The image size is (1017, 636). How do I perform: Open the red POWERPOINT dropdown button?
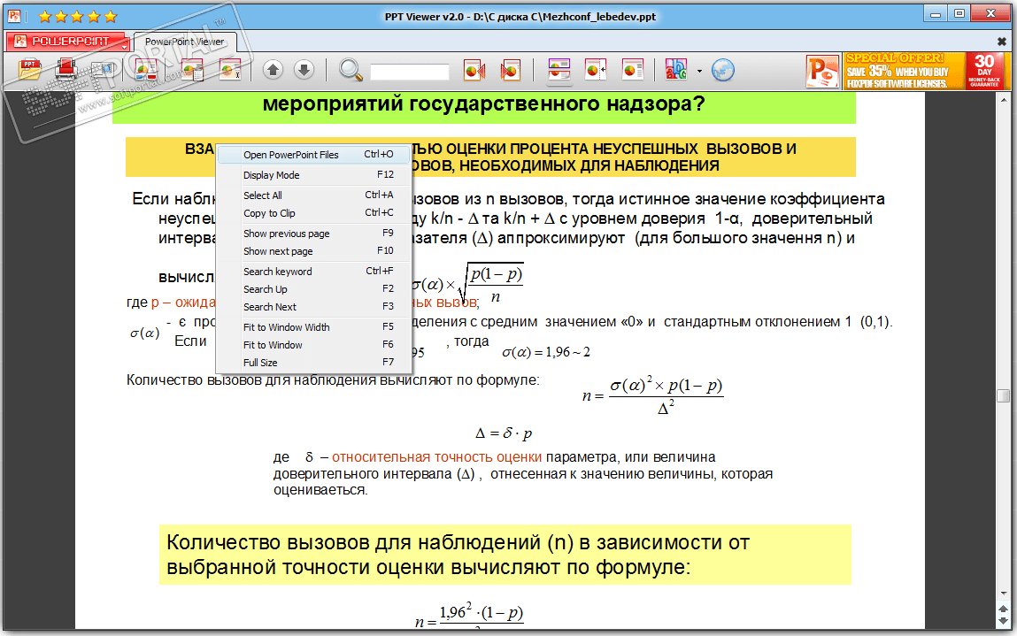[67, 42]
